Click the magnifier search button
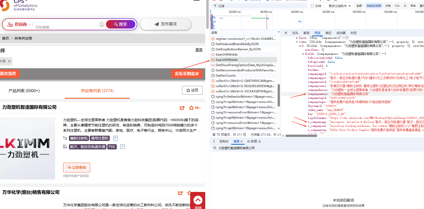This screenshot has height=209, width=424. 121,24
